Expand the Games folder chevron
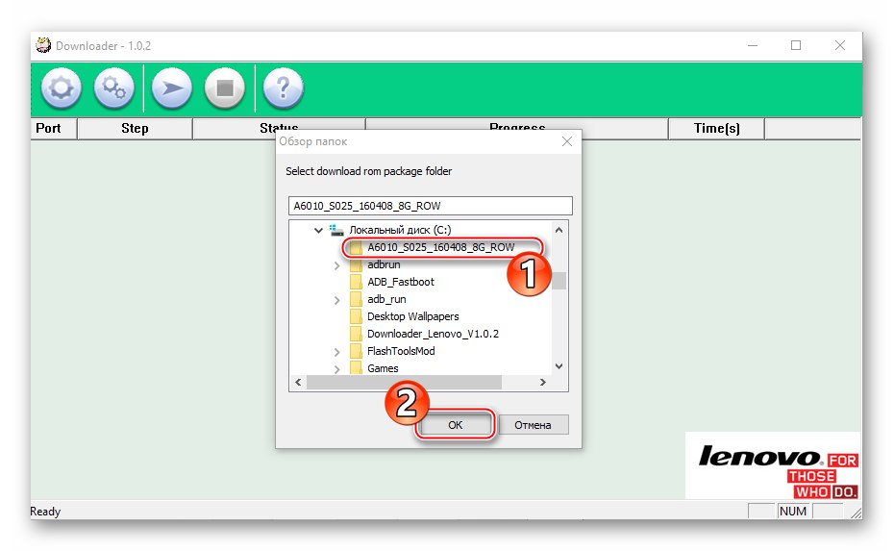This screenshot has width=894, height=551. [337, 369]
